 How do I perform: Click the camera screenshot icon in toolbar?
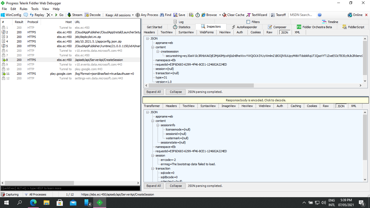[x=191, y=15]
